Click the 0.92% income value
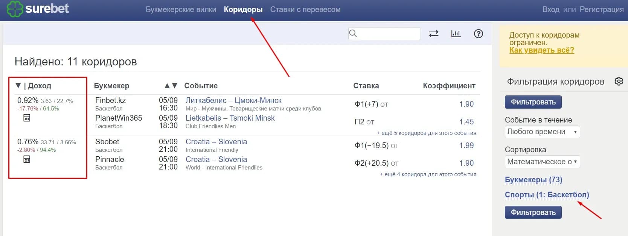Viewport: 628px width, 236px height. [28, 100]
